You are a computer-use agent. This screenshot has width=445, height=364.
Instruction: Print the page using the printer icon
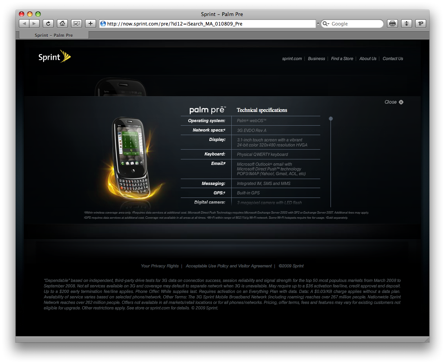point(392,24)
